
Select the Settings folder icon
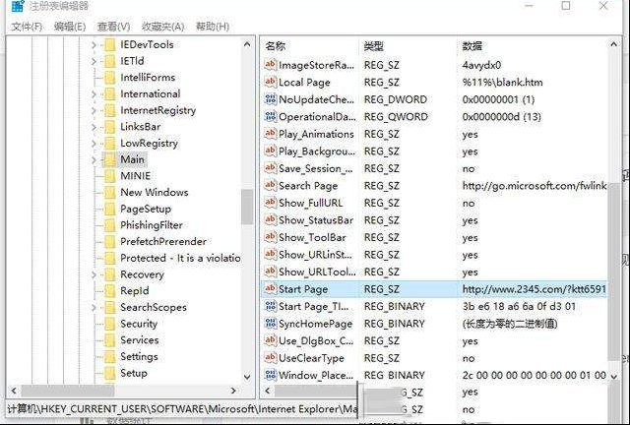click(x=109, y=357)
